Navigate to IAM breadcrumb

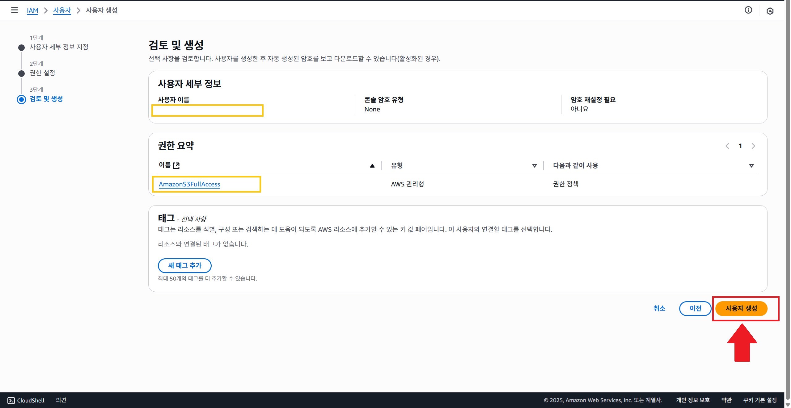tap(32, 10)
